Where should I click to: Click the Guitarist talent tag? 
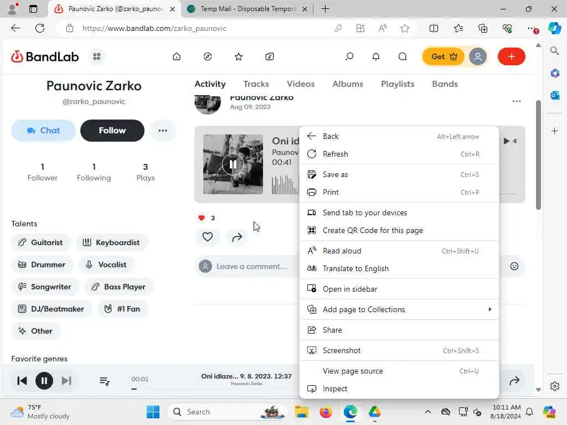[x=41, y=242]
